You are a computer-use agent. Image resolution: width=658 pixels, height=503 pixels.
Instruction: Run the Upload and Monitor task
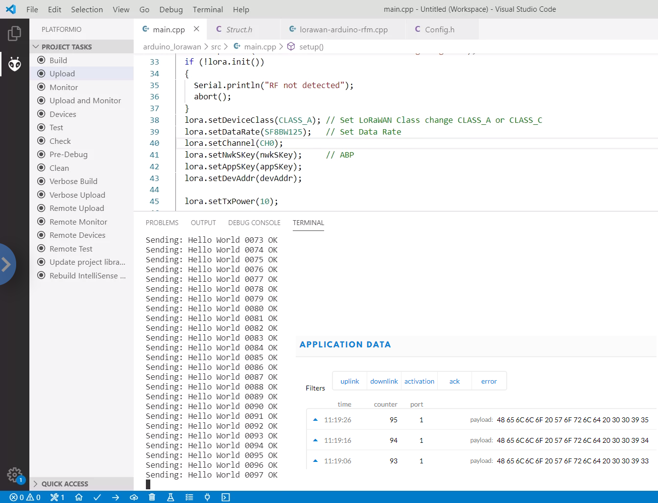click(x=82, y=100)
